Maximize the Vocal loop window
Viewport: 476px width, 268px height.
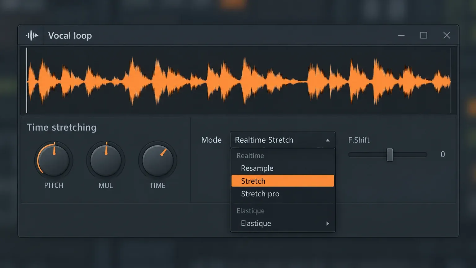pos(424,35)
